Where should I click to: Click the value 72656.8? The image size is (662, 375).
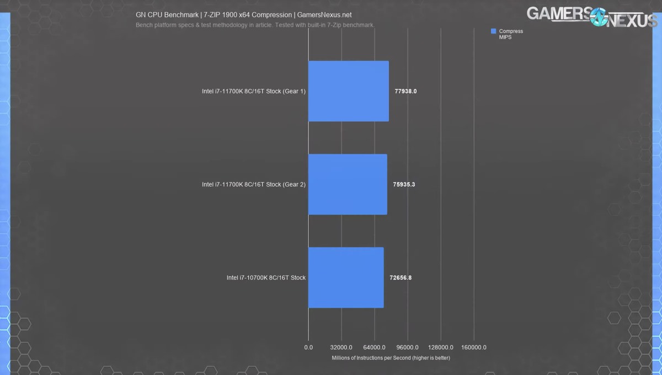coord(401,278)
